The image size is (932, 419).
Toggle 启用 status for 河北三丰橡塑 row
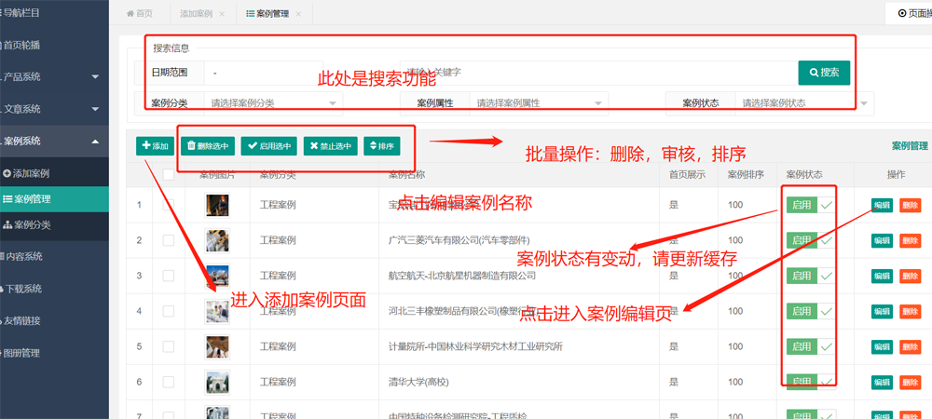[812, 311]
